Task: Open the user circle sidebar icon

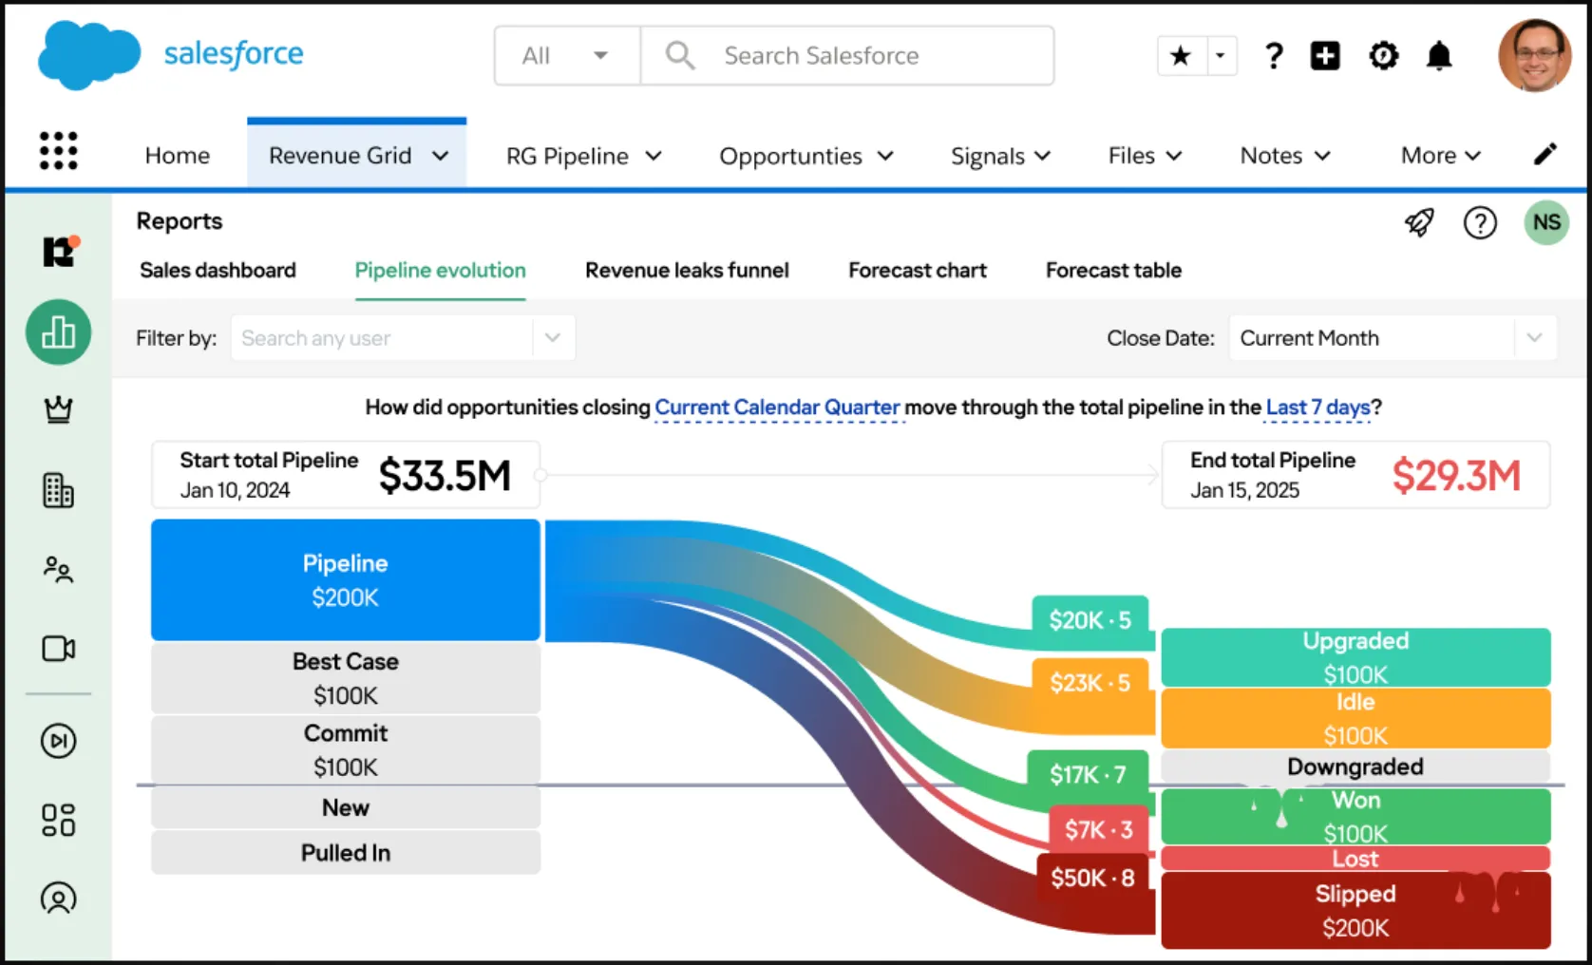Action: (59, 898)
